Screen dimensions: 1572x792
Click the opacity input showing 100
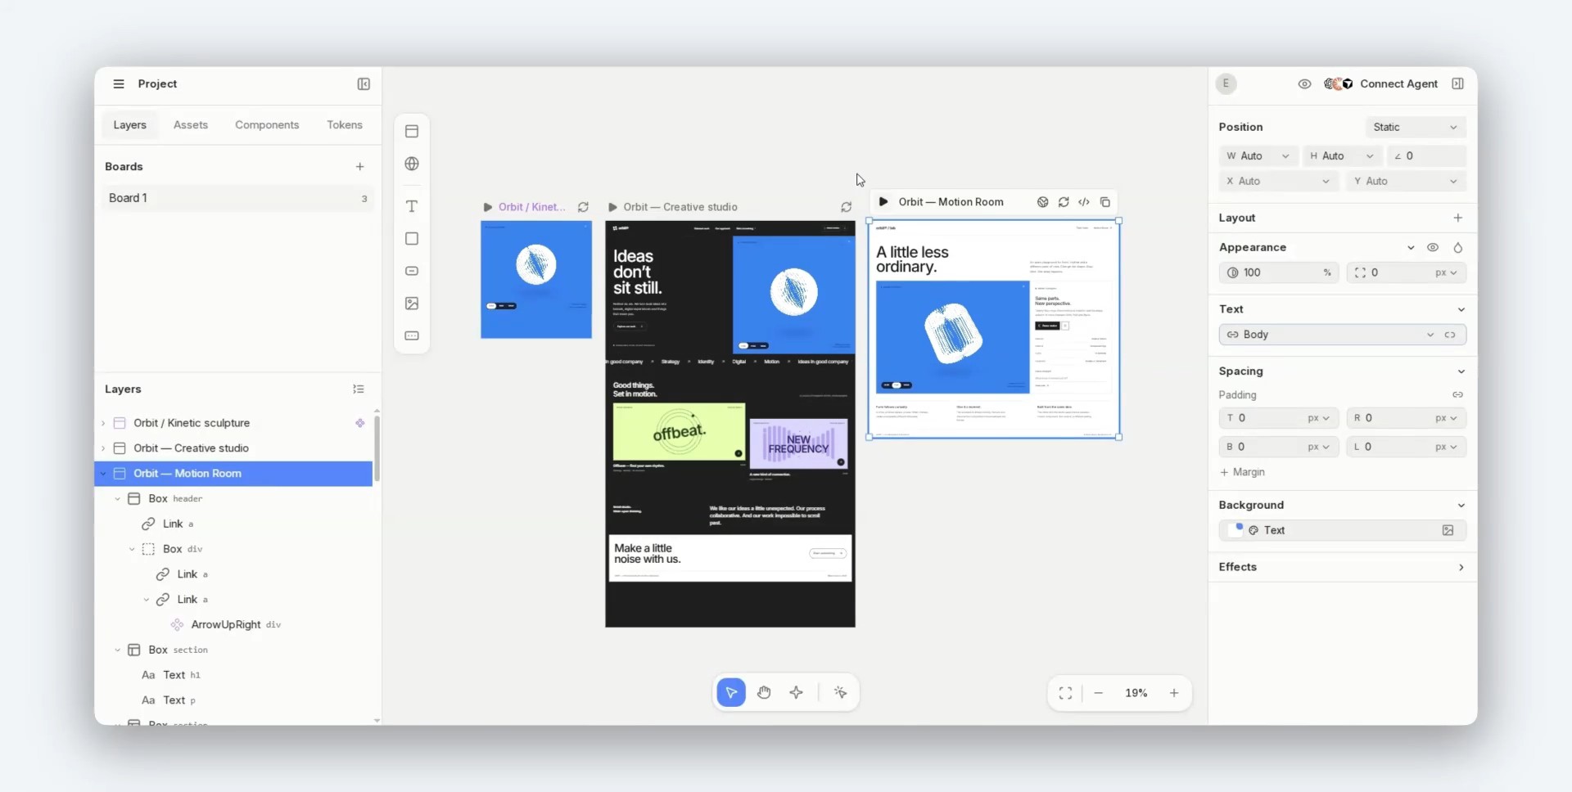pyautogui.click(x=1280, y=273)
